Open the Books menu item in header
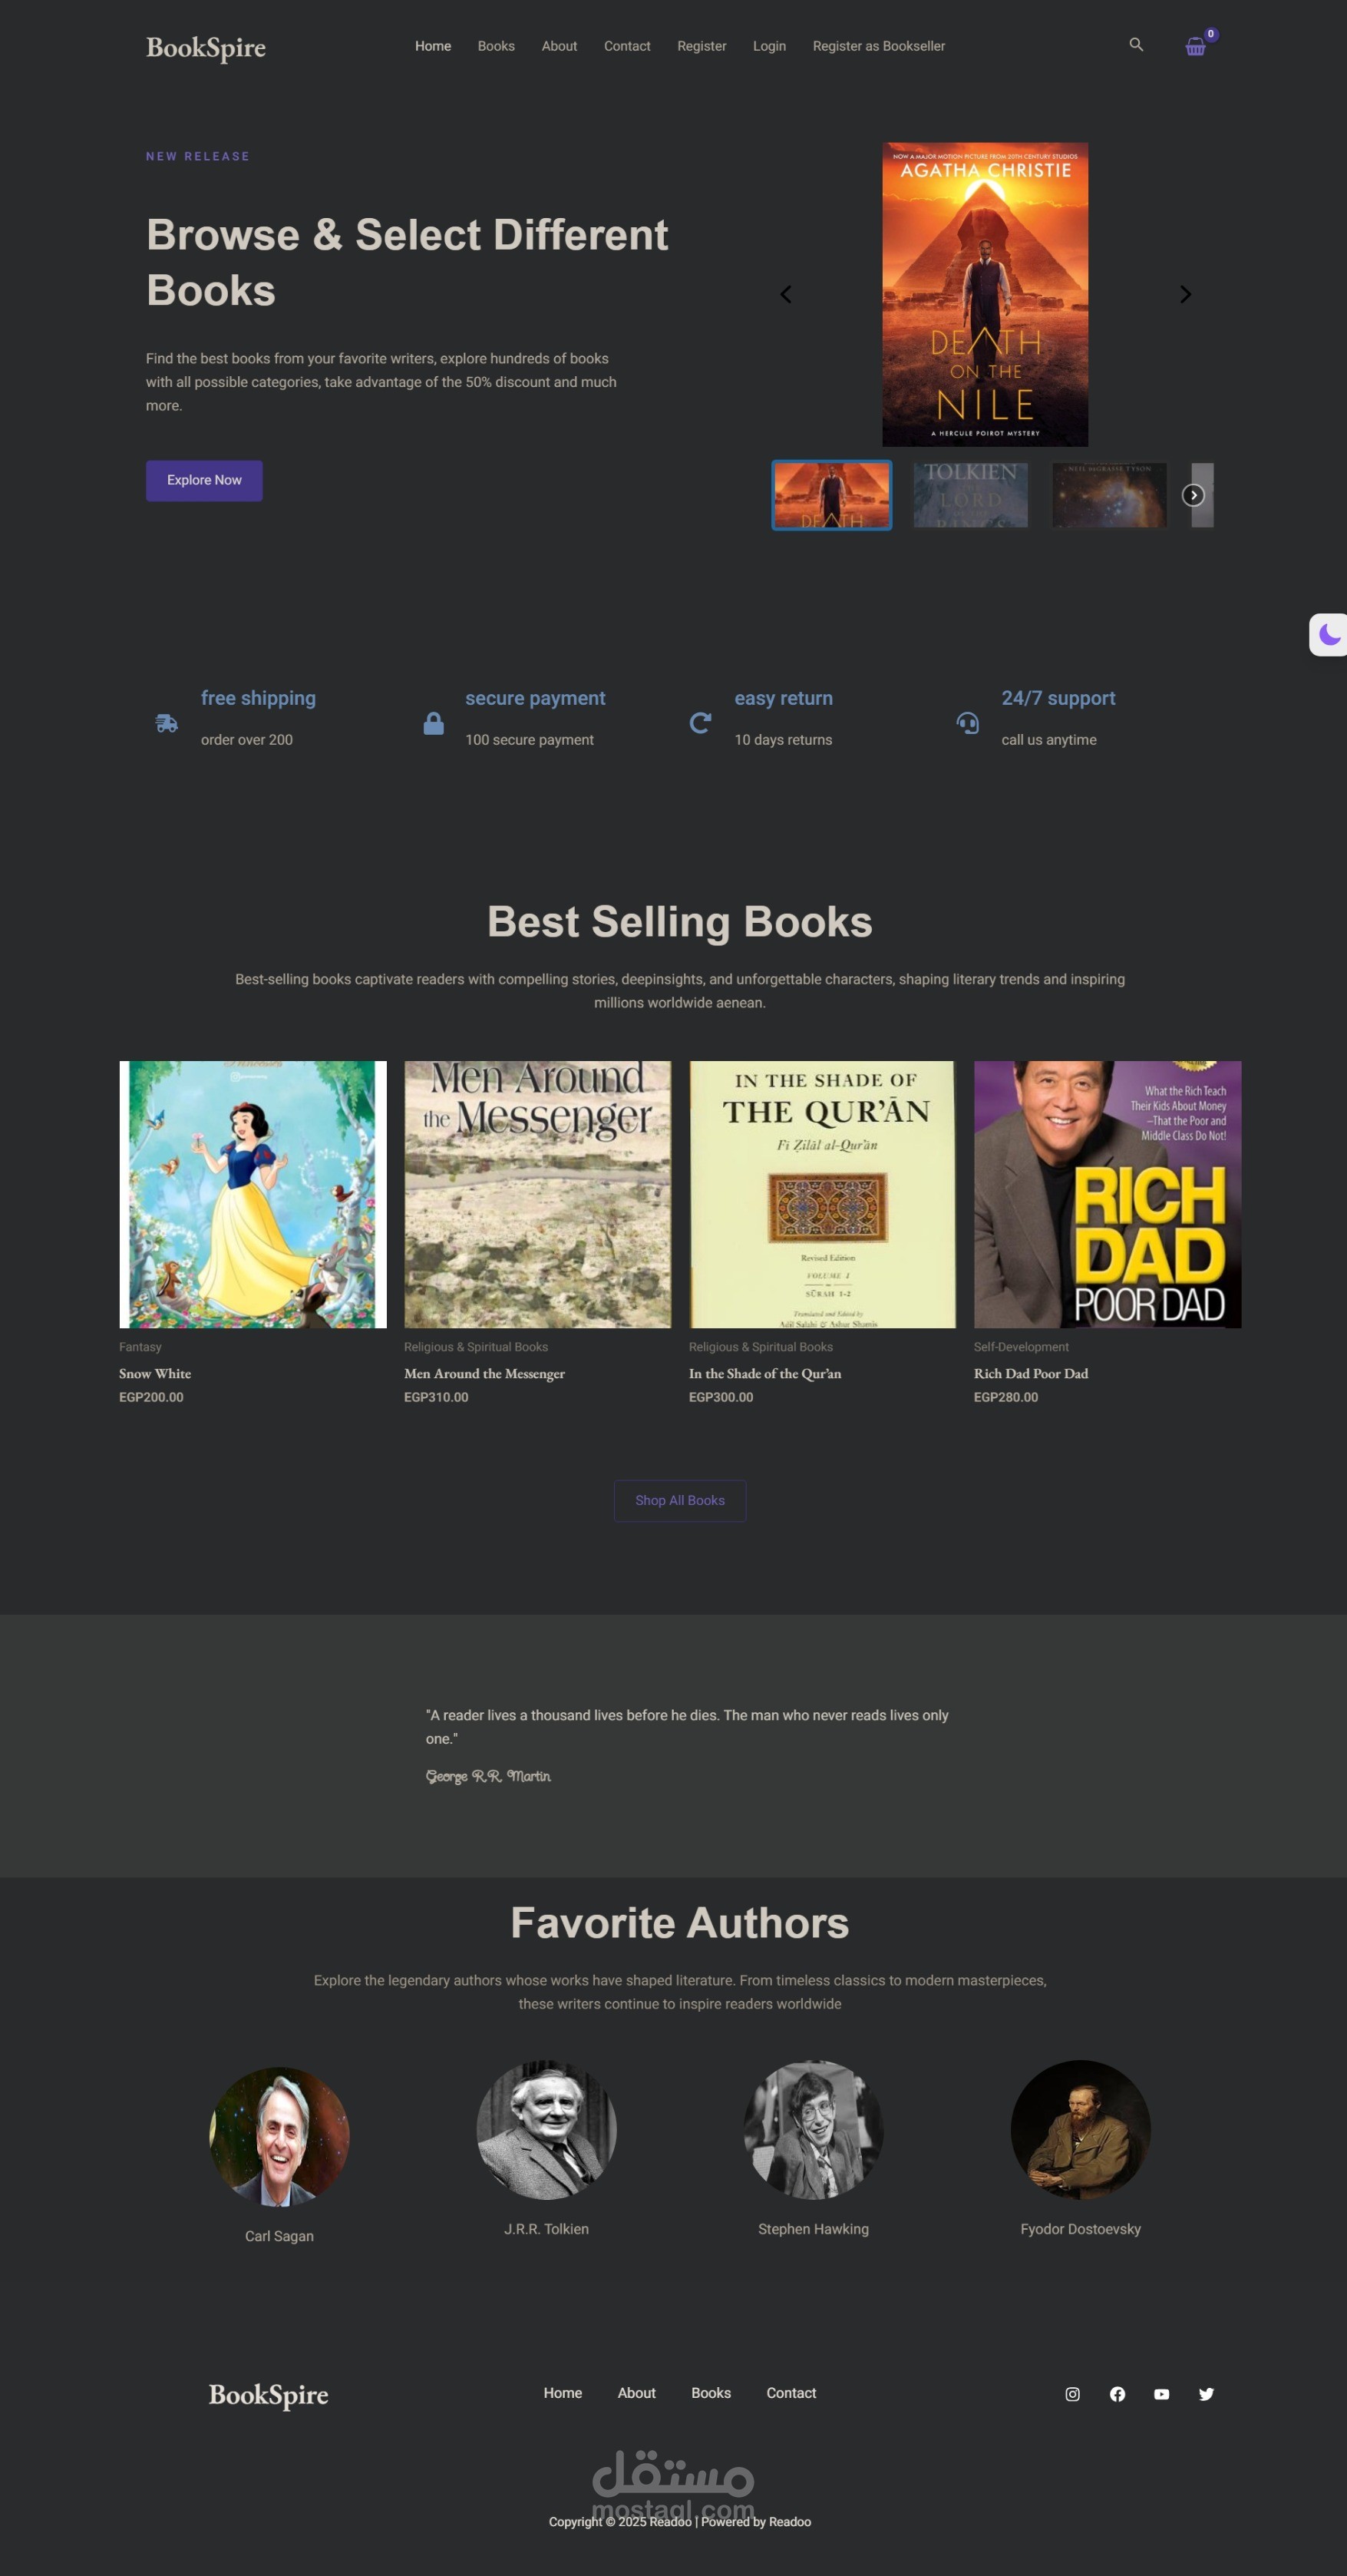This screenshot has height=2576, width=1347. pos(496,46)
